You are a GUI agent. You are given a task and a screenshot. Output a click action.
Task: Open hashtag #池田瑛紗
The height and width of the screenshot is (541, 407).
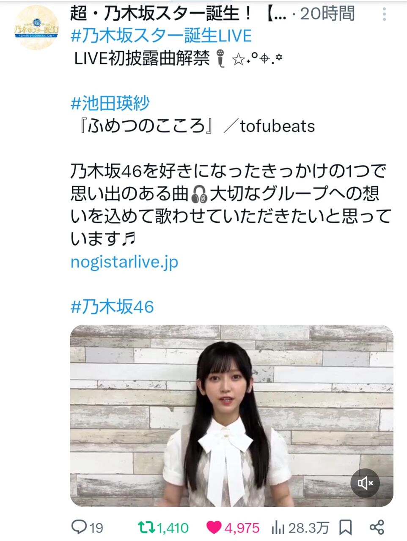(110, 103)
